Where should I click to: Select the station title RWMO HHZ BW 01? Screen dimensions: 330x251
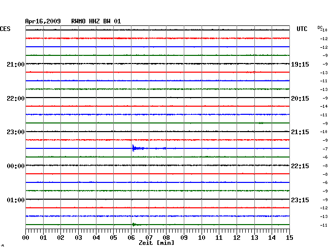[96, 21]
